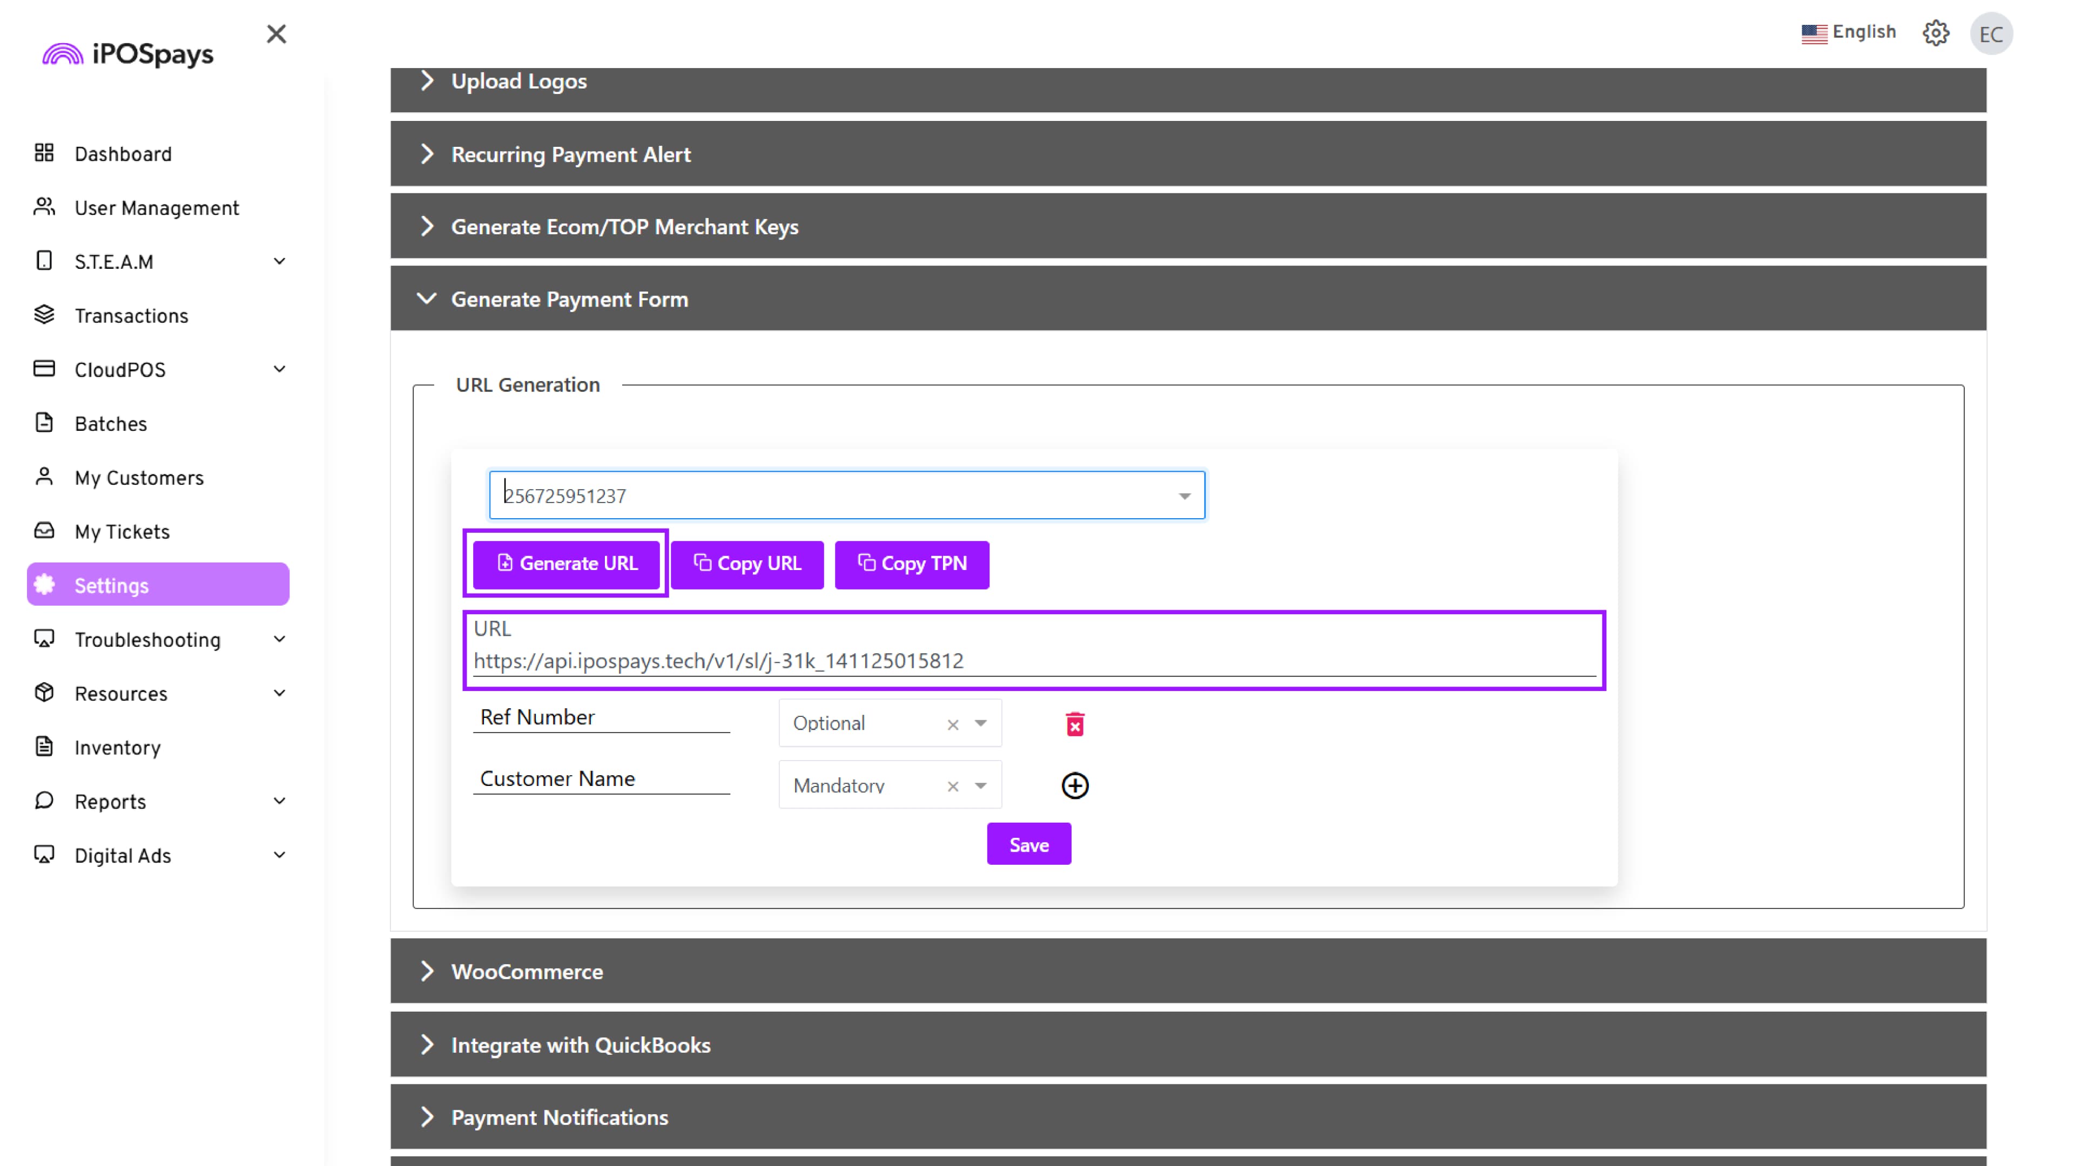This screenshot has height=1166, width=2074.
Task: Open Transactions in the sidebar
Action: pyautogui.click(x=131, y=315)
